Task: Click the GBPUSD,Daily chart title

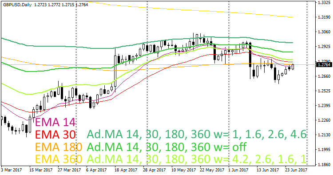Action: point(17,5)
